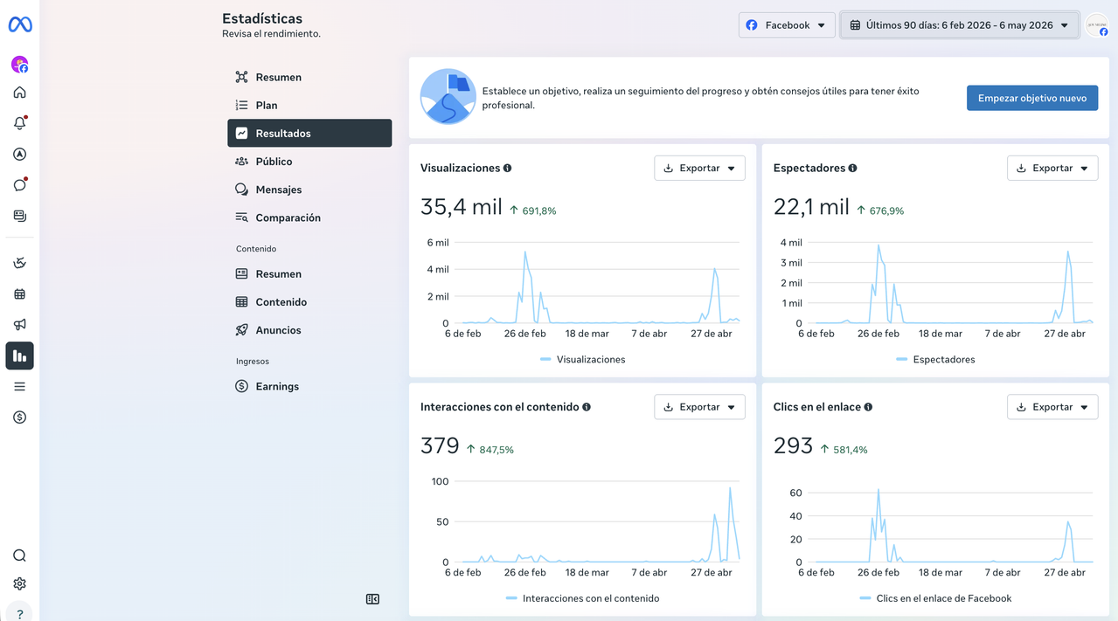
Task: Click the 293 link clicks total
Action: pyautogui.click(x=793, y=446)
